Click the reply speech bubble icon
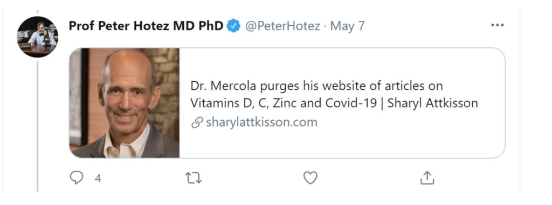Viewport: 552px width, 205px height. pyautogui.click(x=77, y=178)
